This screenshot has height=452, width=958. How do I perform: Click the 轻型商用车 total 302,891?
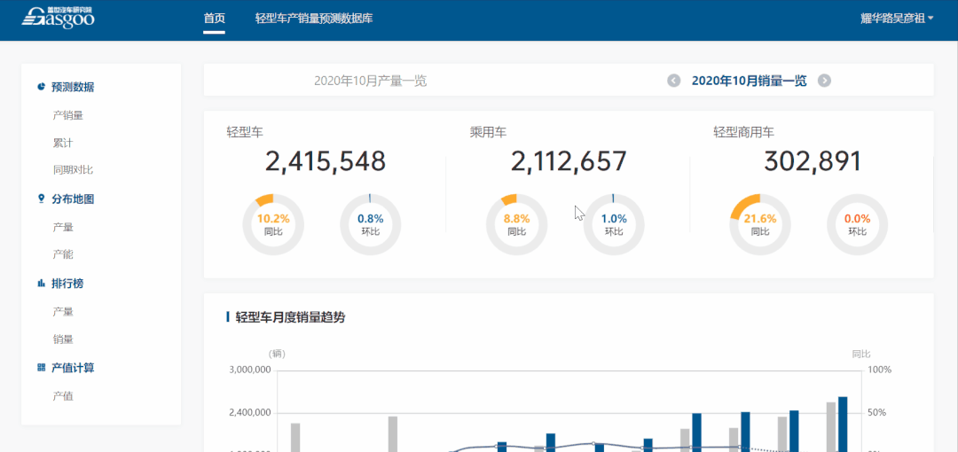(x=813, y=161)
